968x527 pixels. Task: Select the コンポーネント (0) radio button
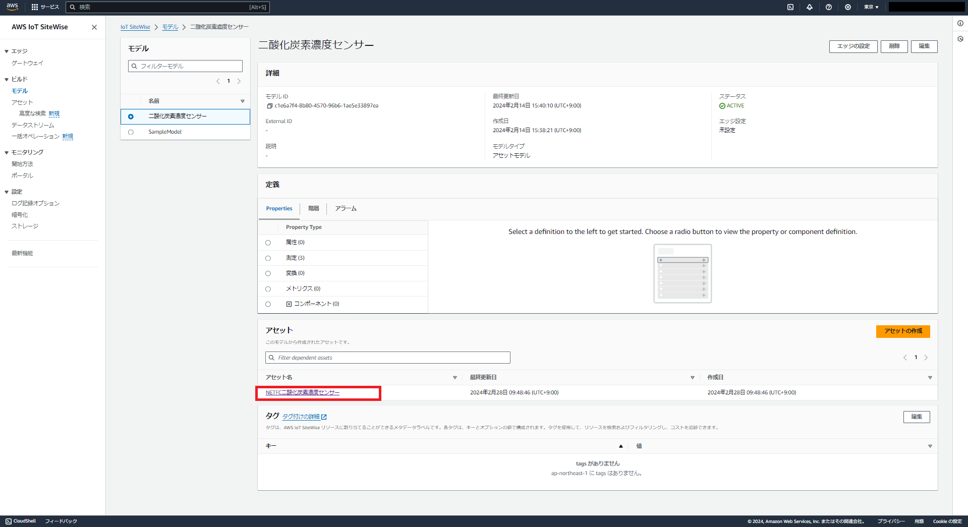268,304
